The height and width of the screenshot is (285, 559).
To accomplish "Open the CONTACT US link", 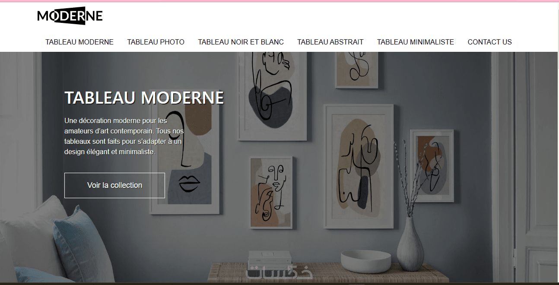I will 490,42.
